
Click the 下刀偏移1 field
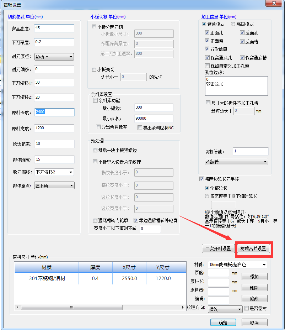[54, 83]
